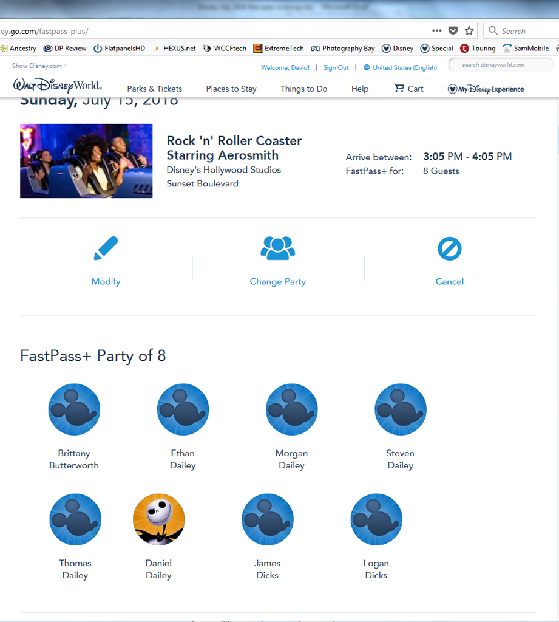559x622 pixels.
Task: Open the ExtremeTech bookmark
Action: coord(279,49)
